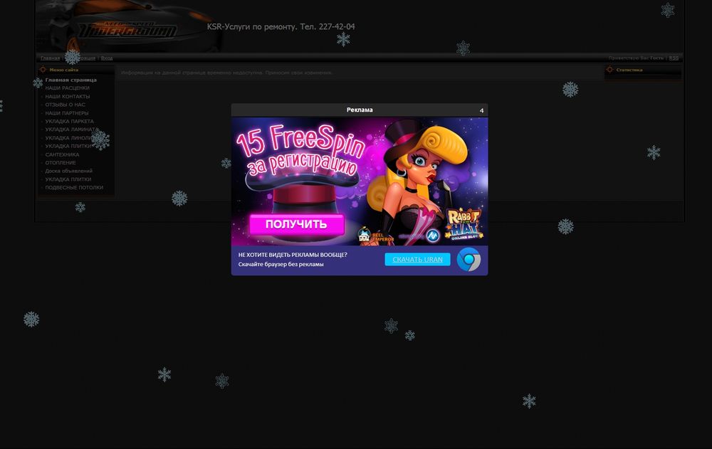Click the target icon beside Статистика
Image resolution: width=712 pixels, height=449 pixels.
610,70
